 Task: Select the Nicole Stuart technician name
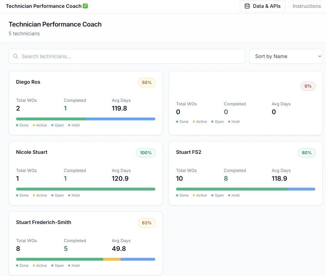pyautogui.click(x=32, y=152)
